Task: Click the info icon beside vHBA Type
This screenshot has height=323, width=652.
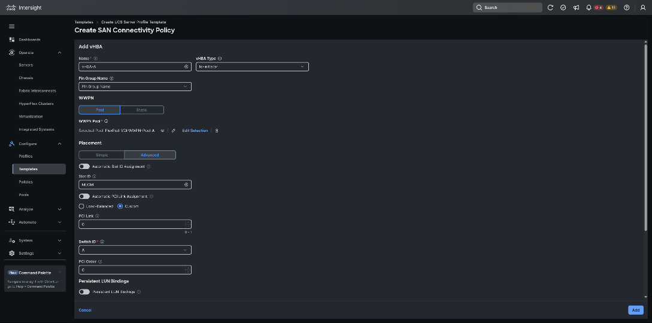Action: click(x=220, y=59)
